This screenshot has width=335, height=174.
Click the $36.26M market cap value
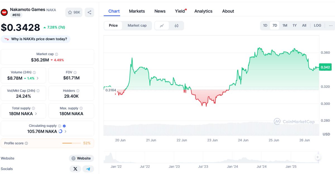pyautogui.click(x=40, y=60)
